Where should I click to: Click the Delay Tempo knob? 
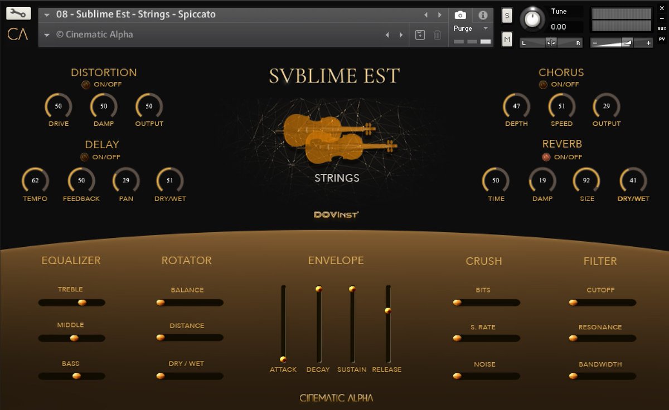[35, 180]
